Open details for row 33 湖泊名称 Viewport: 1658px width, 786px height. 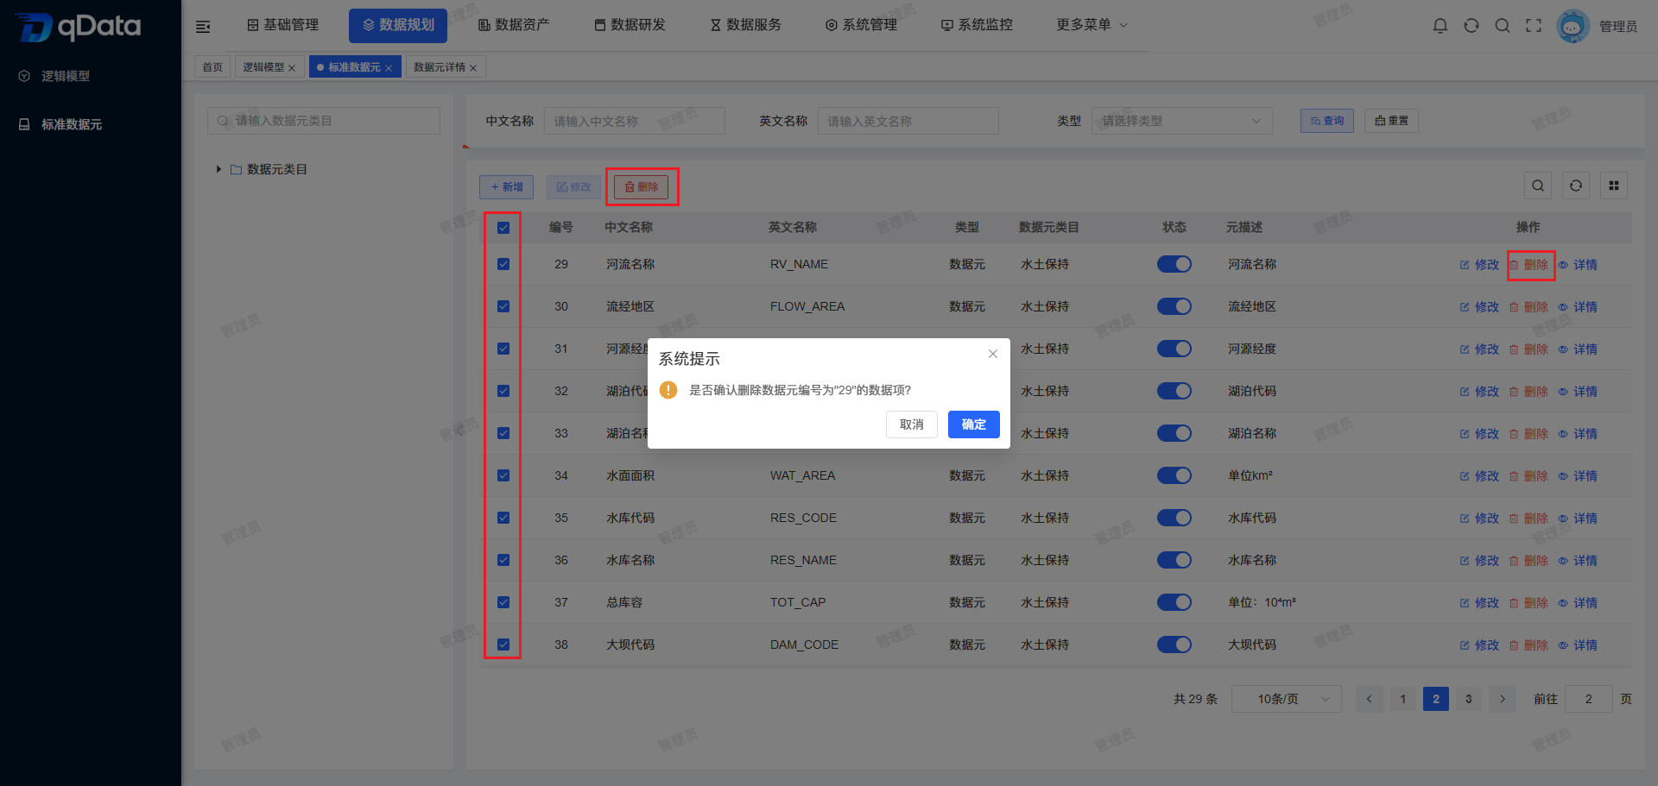(x=1578, y=434)
